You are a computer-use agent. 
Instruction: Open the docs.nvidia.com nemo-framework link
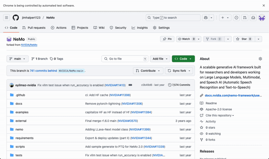click(233, 96)
